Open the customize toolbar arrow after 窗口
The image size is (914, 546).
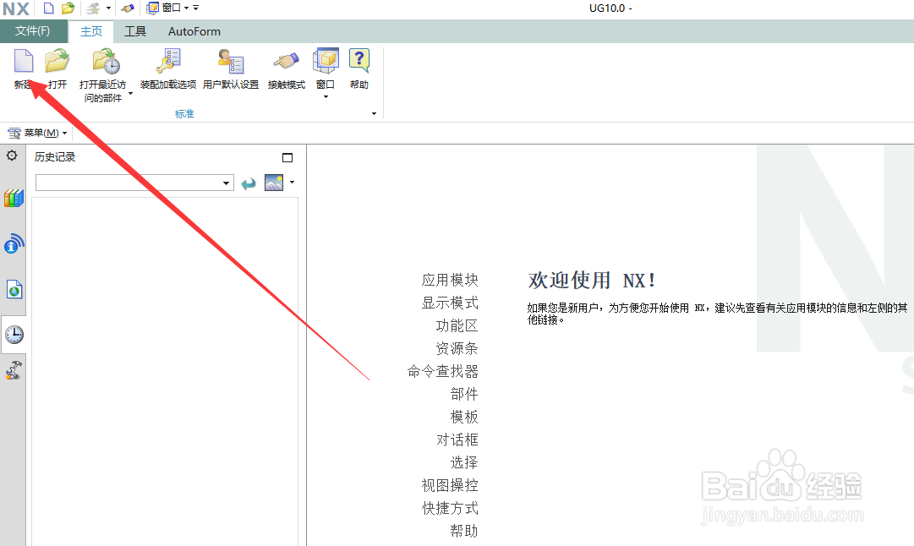coord(196,8)
